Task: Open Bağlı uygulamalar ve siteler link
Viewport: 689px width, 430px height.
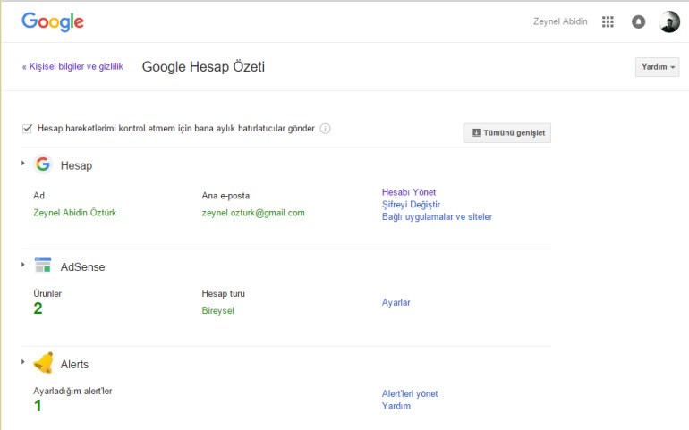Action: coord(437,216)
